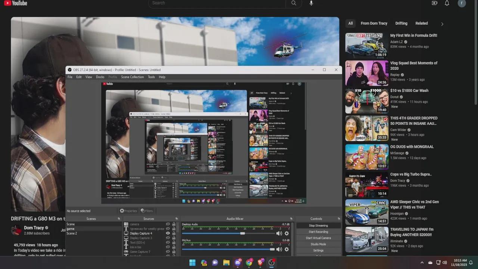Start voice search with microphone icon
Viewport: 478px width, 269px height.
311,3
